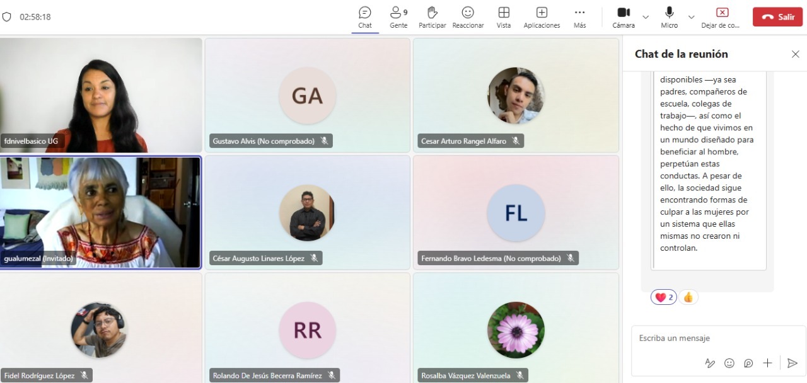This screenshot has width=807, height=383.
Task: Switch to the Chat tab
Action: coord(365,17)
